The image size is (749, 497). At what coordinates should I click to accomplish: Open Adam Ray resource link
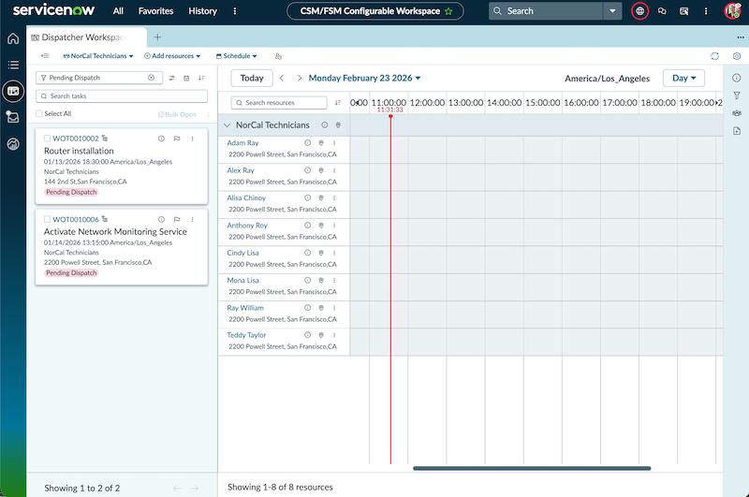pos(242,143)
